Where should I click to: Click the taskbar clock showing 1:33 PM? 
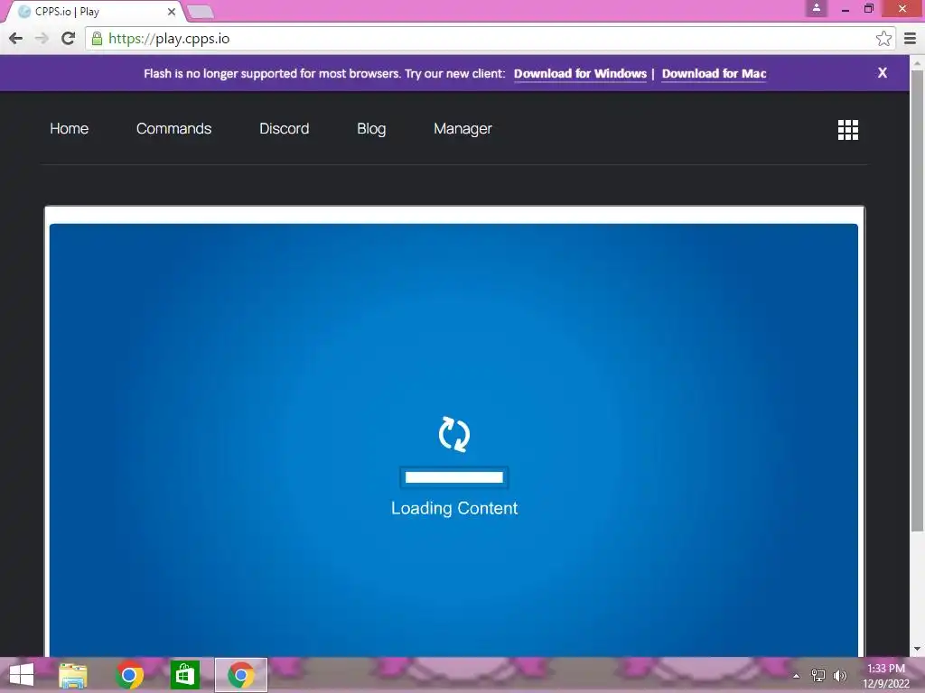click(x=885, y=676)
